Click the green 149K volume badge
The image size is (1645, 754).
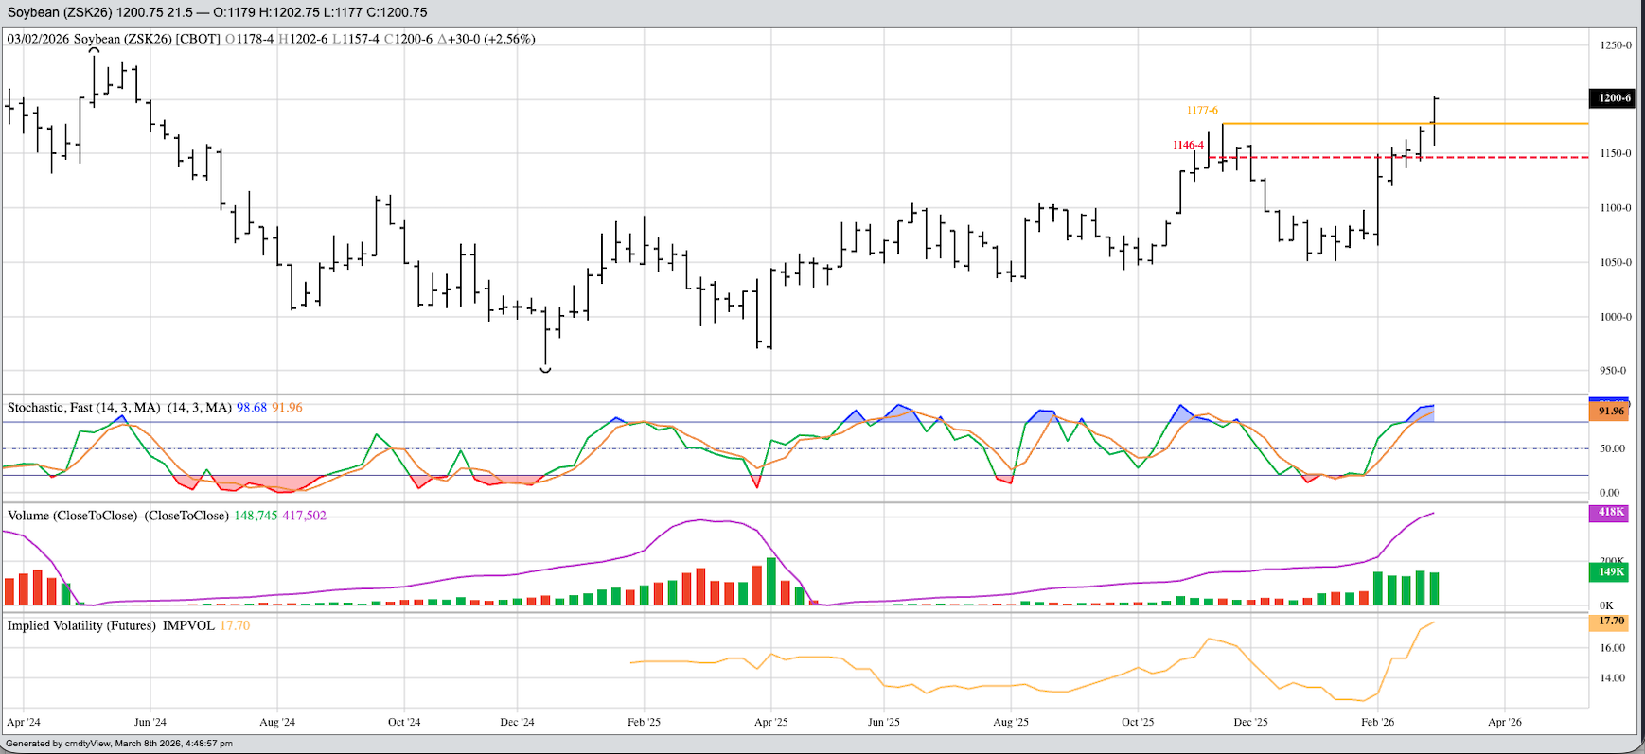coord(1611,572)
